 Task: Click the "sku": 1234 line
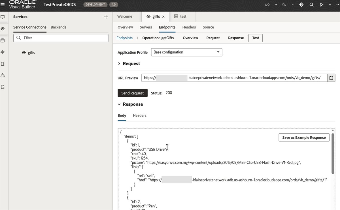[139, 158]
